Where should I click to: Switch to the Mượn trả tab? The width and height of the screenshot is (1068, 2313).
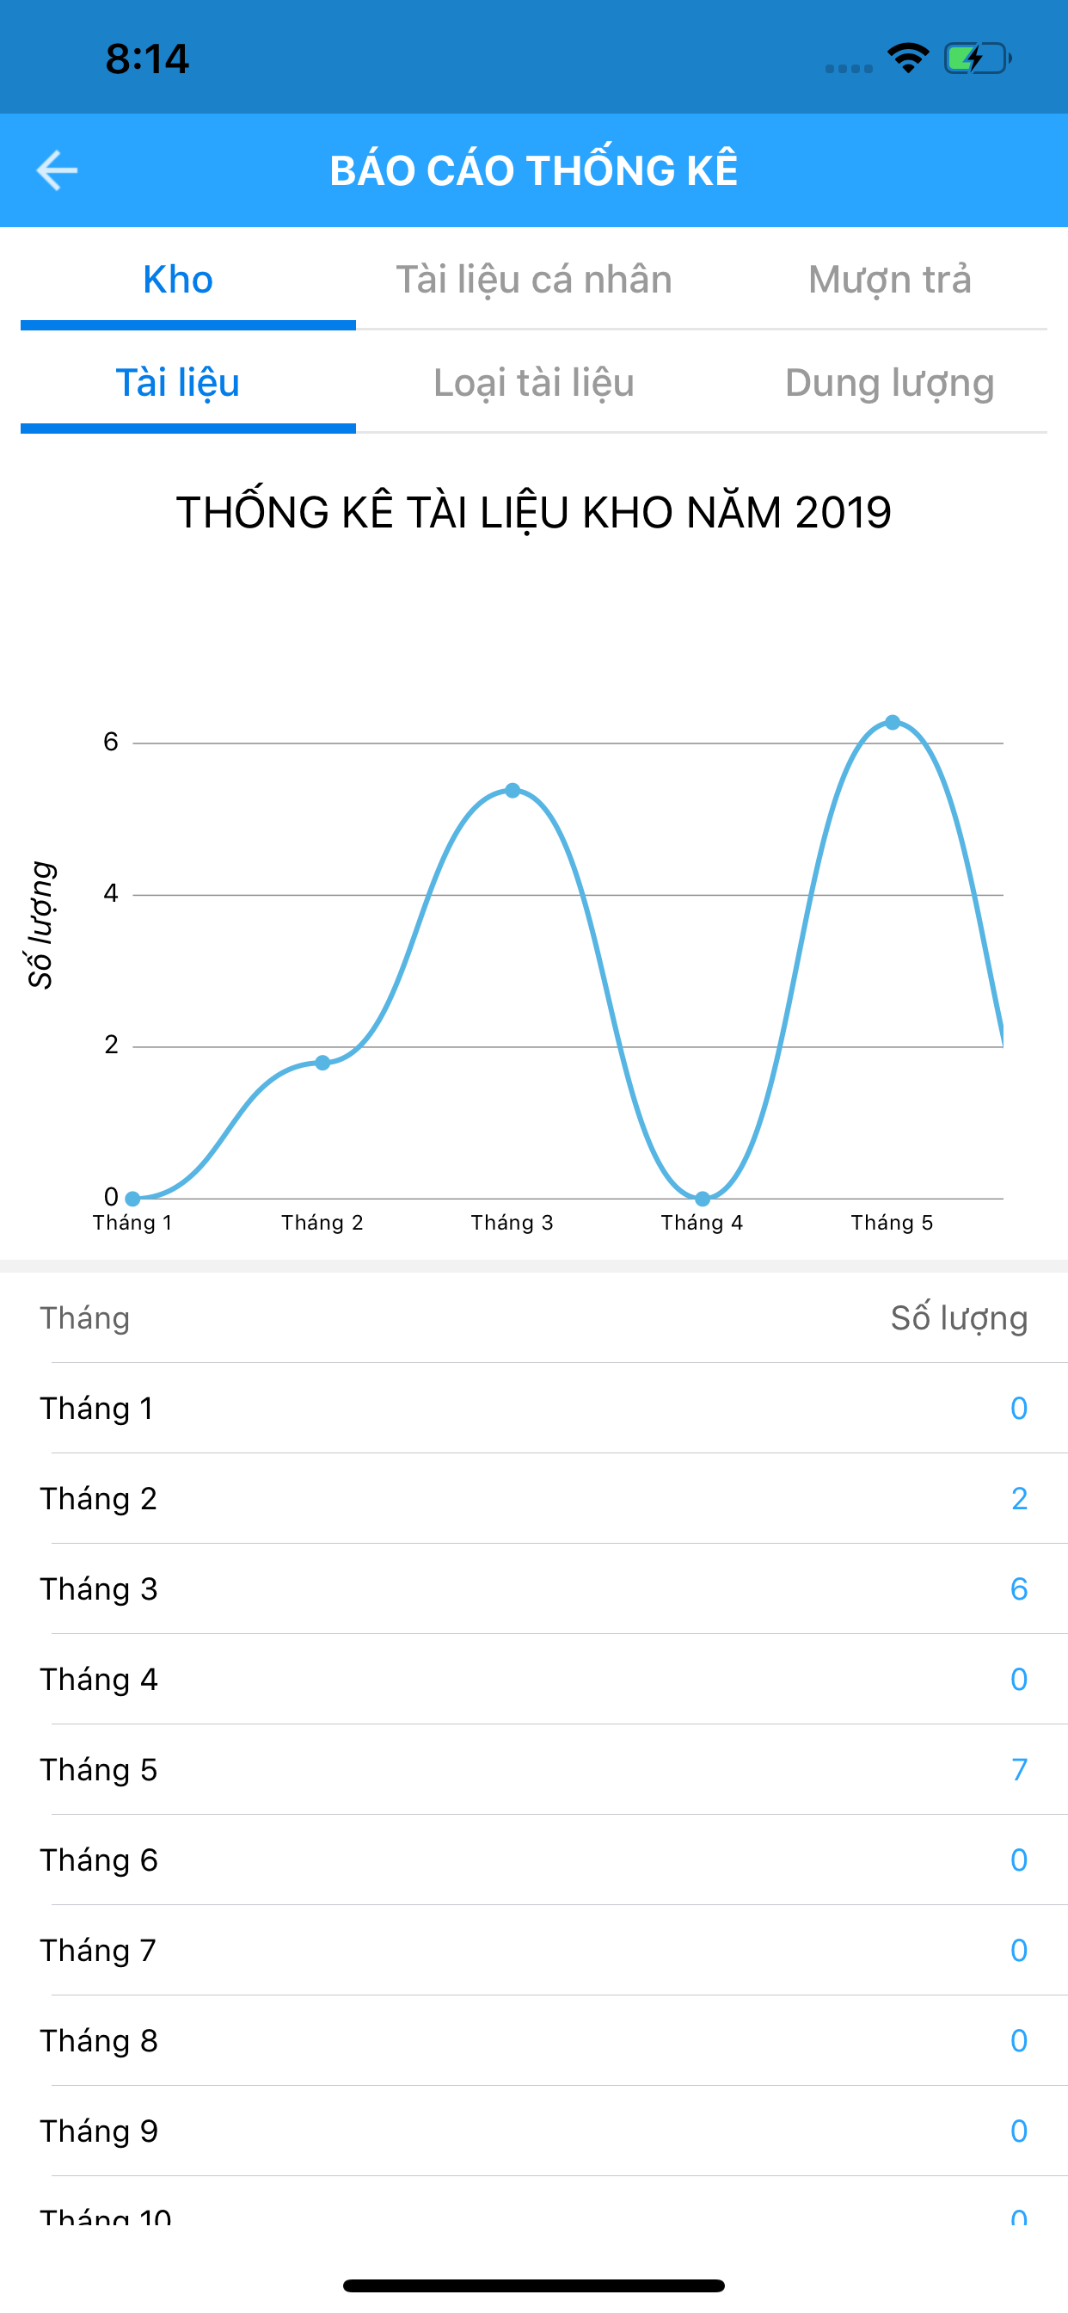(889, 280)
